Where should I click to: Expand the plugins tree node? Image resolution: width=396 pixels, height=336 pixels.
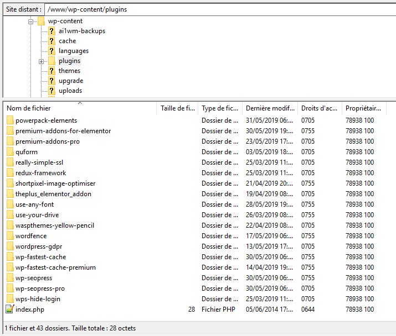point(41,61)
